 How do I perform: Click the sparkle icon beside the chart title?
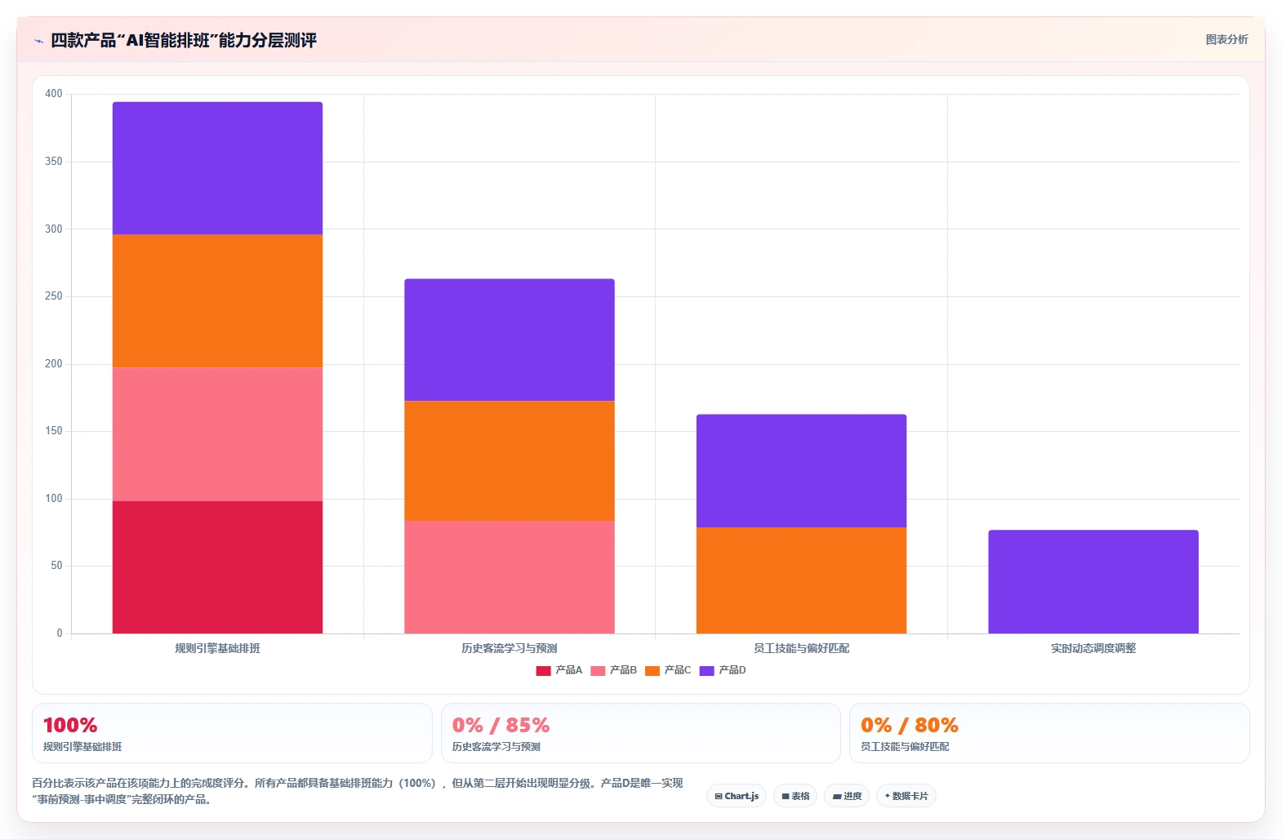click(38, 41)
